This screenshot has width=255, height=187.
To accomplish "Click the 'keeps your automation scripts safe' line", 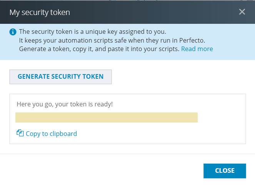I will click(112, 40).
